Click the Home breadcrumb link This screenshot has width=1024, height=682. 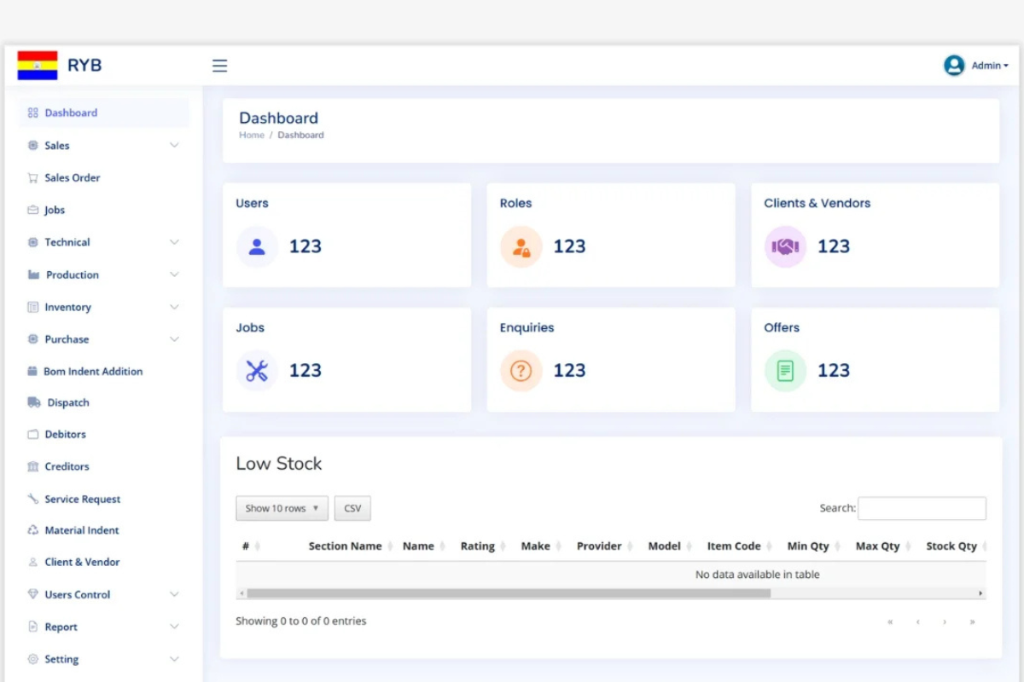click(251, 136)
